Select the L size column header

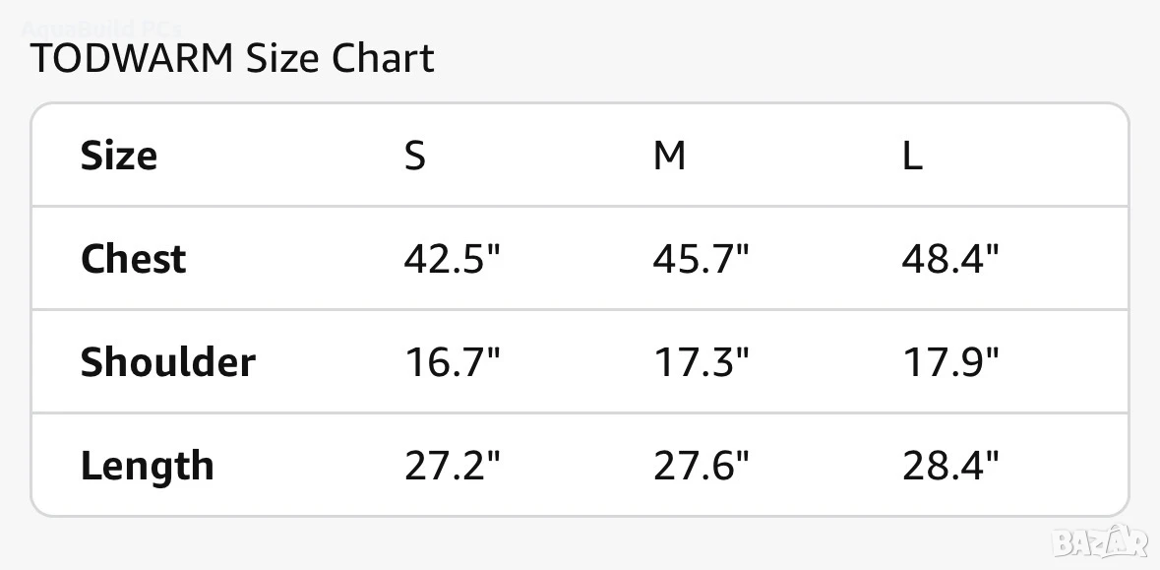point(912,157)
